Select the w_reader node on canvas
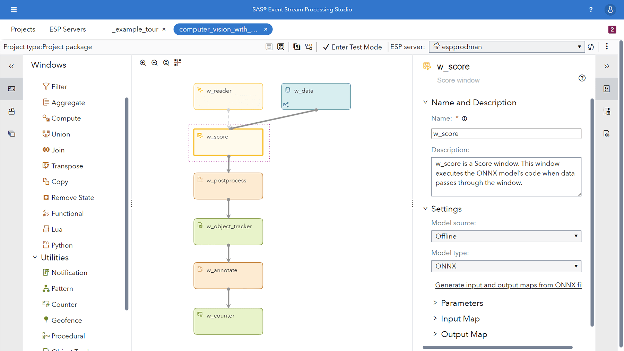This screenshot has width=624, height=351. pyautogui.click(x=228, y=96)
